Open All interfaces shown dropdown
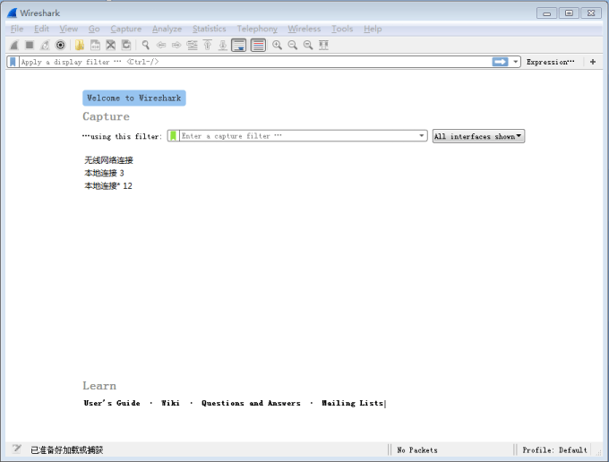This screenshot has width=609, height=462. [x=478, y=136]
